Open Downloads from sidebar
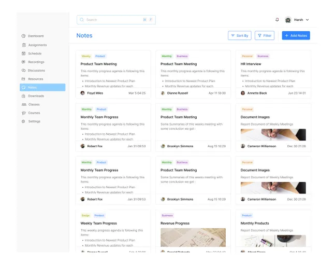Viewport: 334px width, 264px height. (36, 96)
